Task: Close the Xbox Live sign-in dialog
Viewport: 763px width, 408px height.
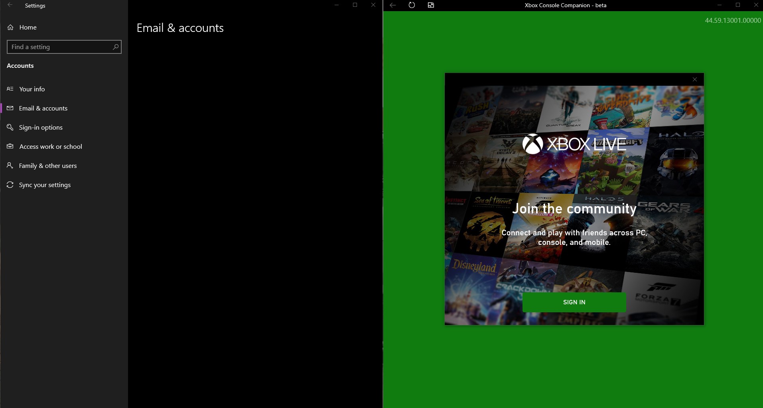Action: tap(695, 79)
